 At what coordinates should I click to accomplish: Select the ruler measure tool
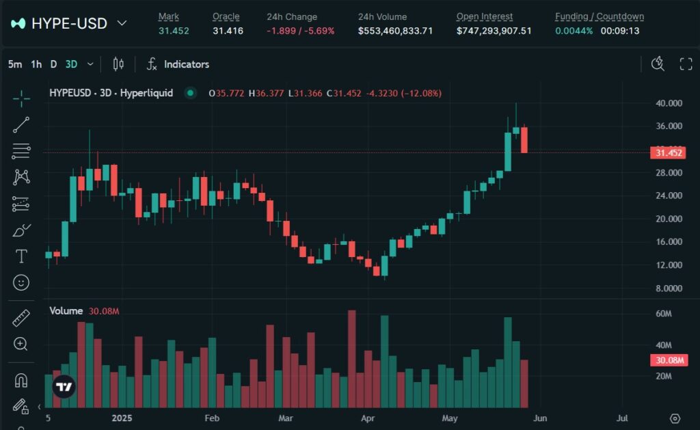(x=21, y=318)
